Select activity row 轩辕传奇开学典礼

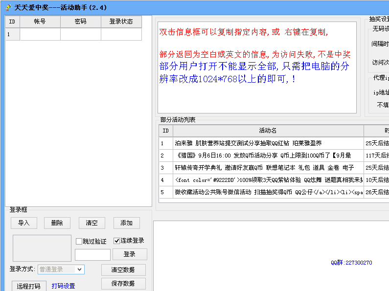tap(268, 168)
